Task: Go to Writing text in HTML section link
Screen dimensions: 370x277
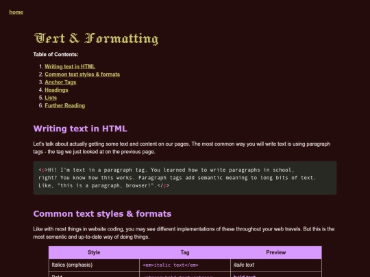Action: [70, 66]
